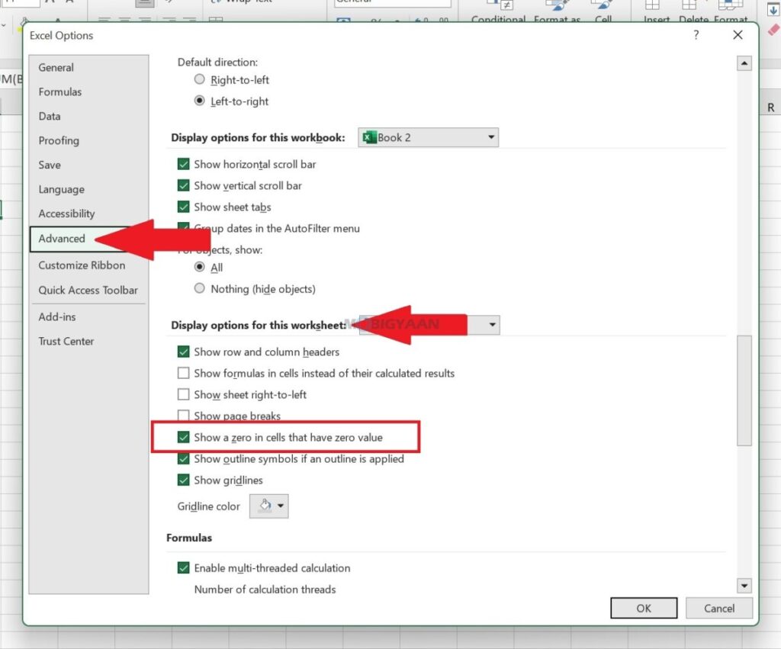Viewport: 781px width, 649px height.
Task: Click the Format as Table ribbon icon
Action: 557,11
